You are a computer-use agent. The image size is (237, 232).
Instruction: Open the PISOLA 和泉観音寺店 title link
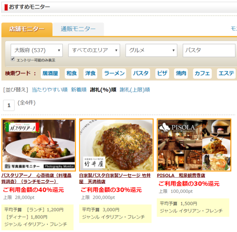pos(181,175)
